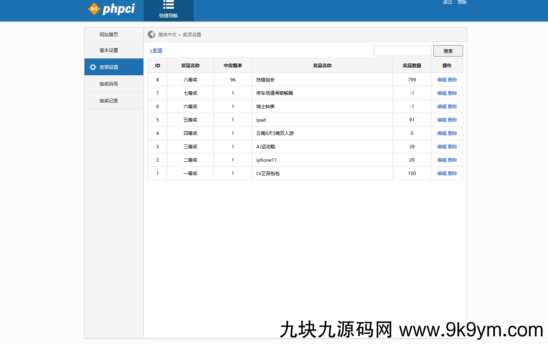The image size is (548, 344).
Task: Click 退出 to log out
Action: tap(447, 2)
